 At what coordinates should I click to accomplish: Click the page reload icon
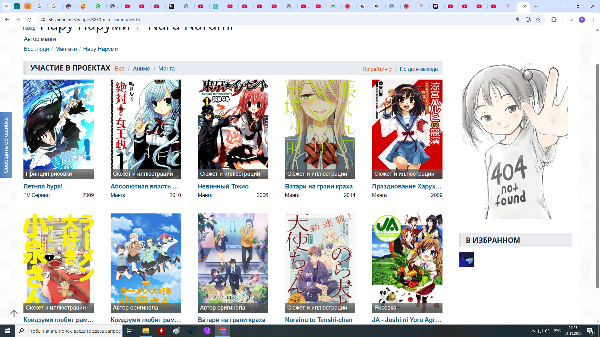pyautogui.click(x=29, y=20)
